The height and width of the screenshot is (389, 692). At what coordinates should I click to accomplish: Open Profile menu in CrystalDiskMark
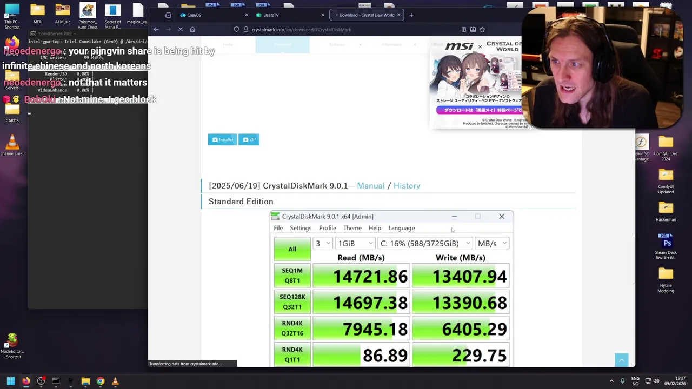(x=328, y=228)
